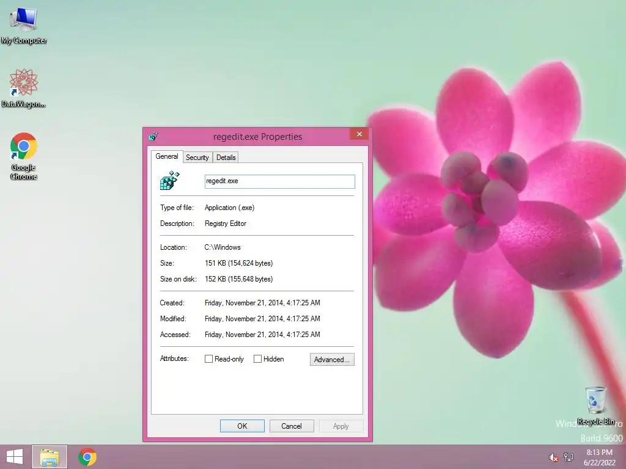626x469 pixels.
Task: Click the Modified date value
Action: (262, 319)
